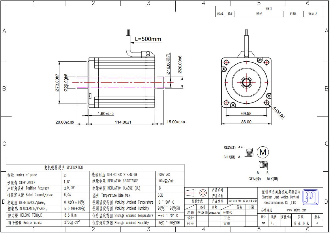Select the L=500mm cable length label
Viewport: 330px width, 233px height.
pyautogui.click(x=148, y=39)
